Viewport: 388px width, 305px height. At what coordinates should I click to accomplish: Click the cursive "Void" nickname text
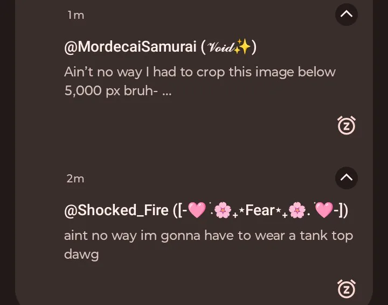tap(220, 48)
